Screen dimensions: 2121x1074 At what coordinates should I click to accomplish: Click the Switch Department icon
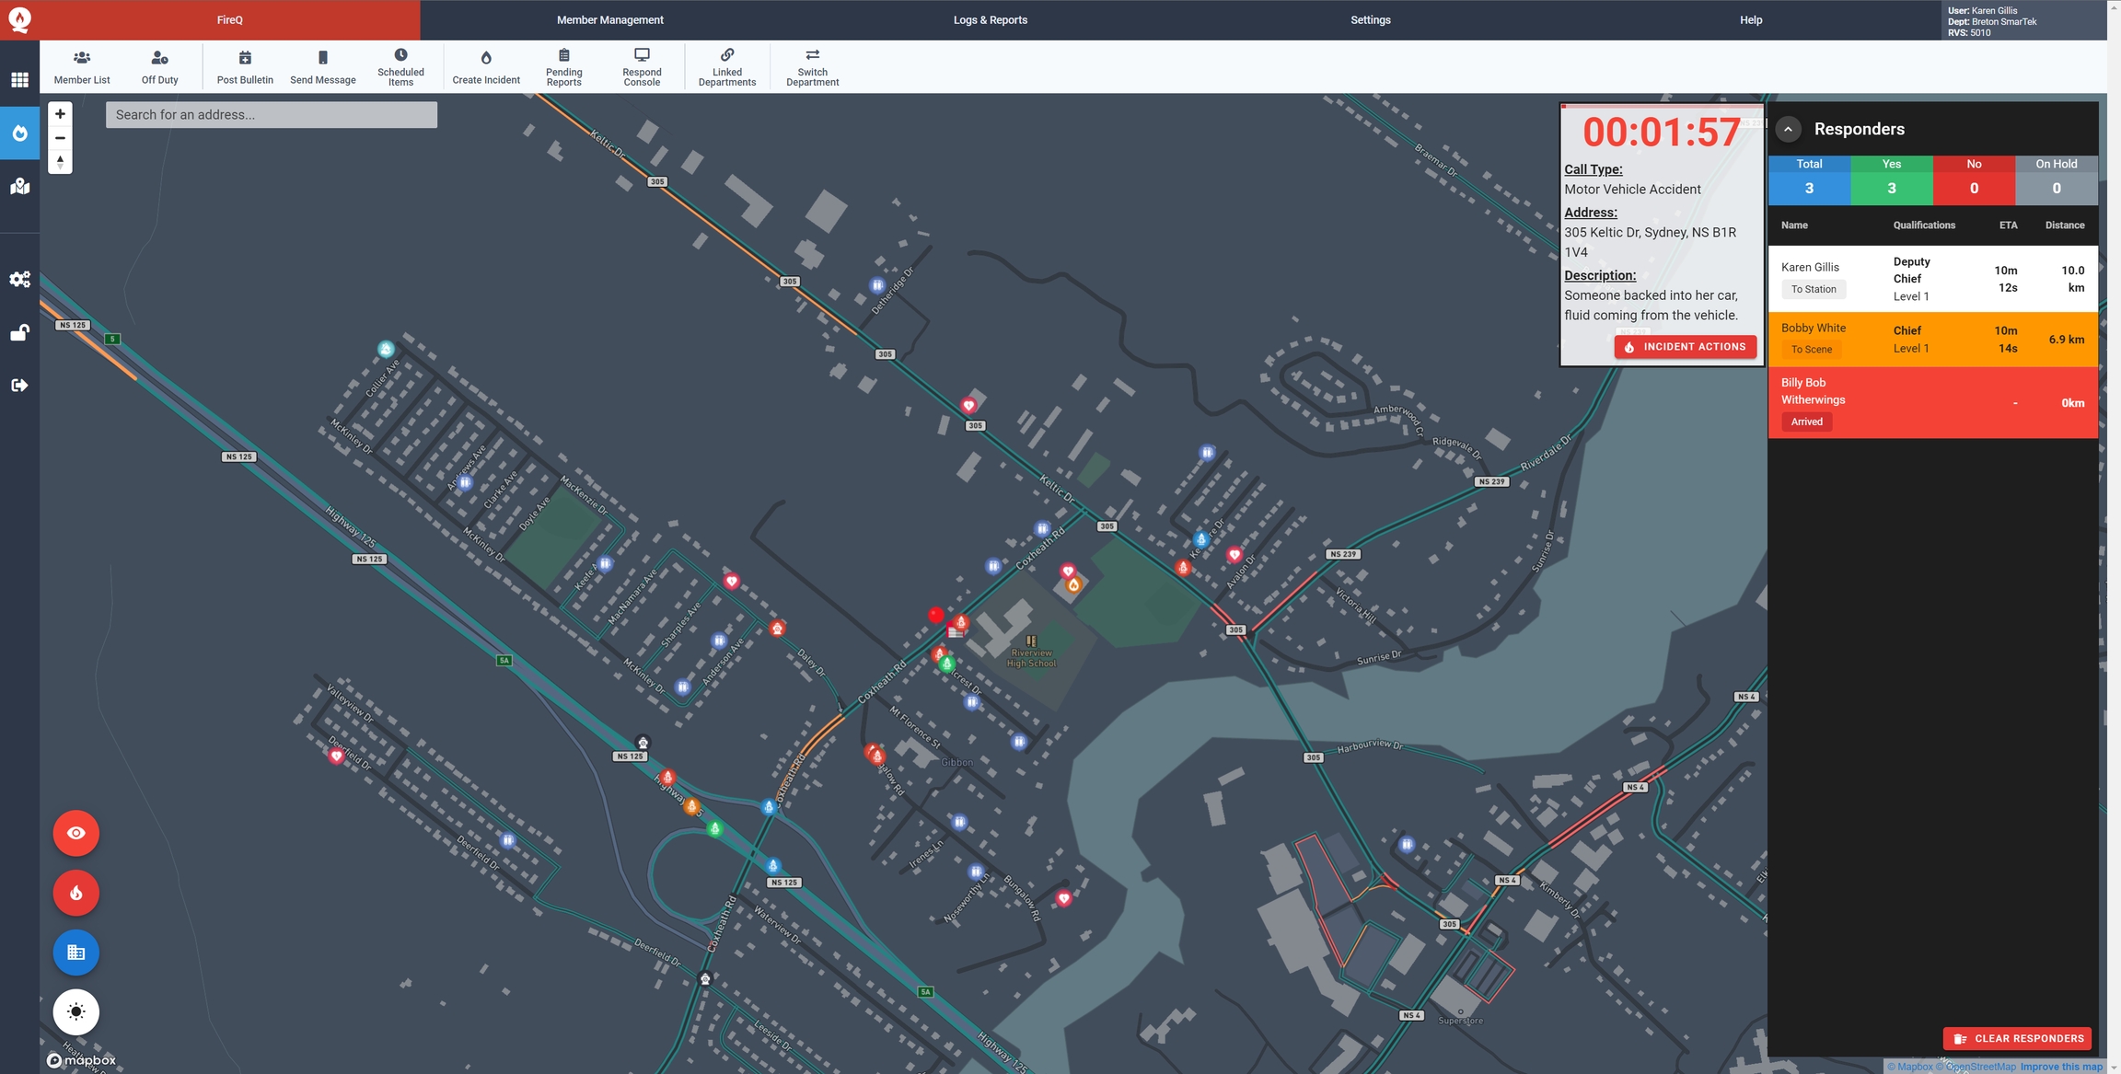812,55
